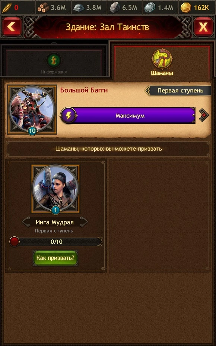Click the stone resource icon
Viewport: 216px width, 346px height.
115,8
